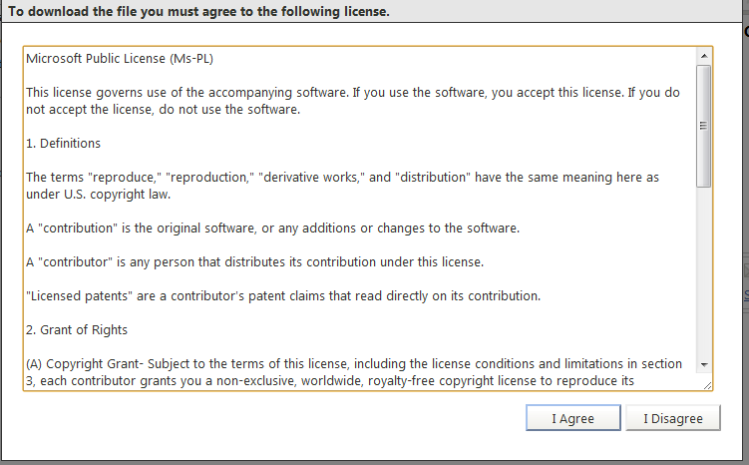Click the empty scrollbar track below the thumb

pos(703,272)
